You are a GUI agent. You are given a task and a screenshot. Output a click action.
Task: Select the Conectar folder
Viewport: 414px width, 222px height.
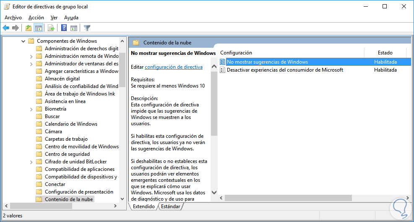55,184
